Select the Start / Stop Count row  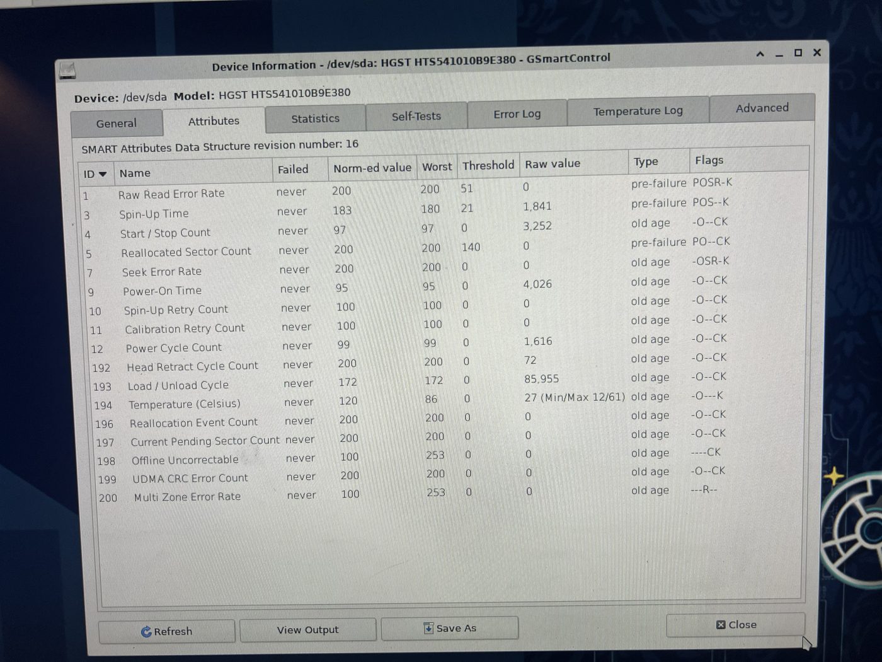pos(445,228)
